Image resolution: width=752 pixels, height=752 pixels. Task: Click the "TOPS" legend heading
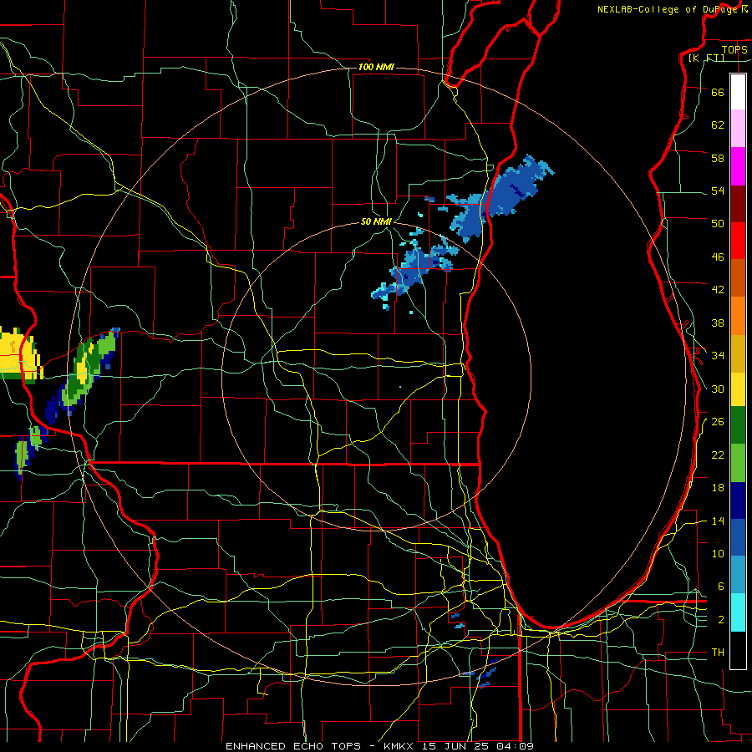(x=734, y=49)
